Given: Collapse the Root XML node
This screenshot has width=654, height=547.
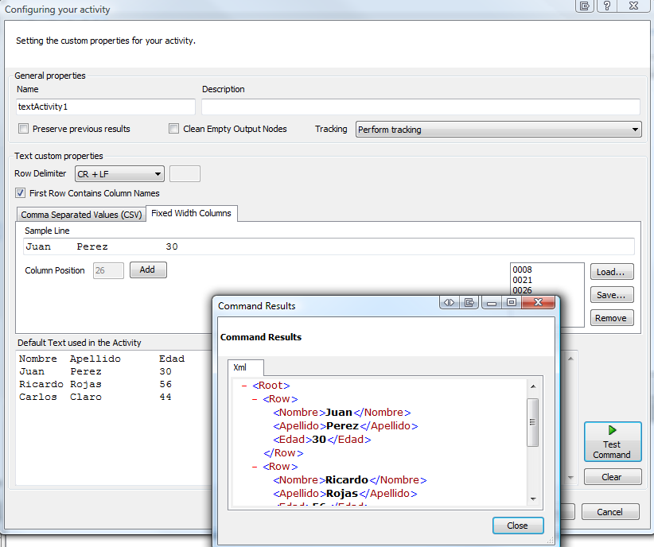Looking at the screenshot, I should (x=244, y=386).
